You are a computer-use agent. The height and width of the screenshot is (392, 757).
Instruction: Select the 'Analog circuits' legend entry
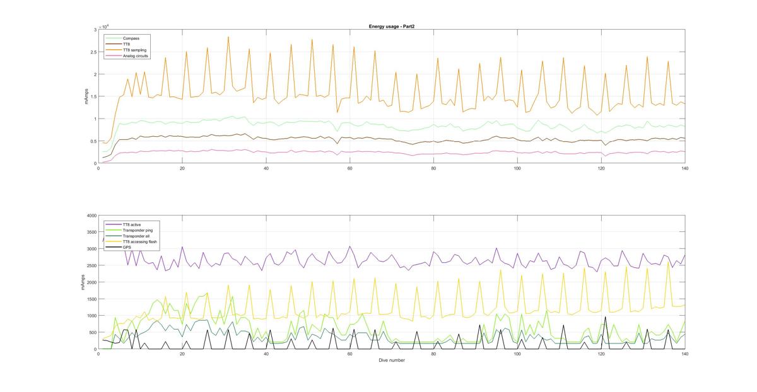coord(136,55)
